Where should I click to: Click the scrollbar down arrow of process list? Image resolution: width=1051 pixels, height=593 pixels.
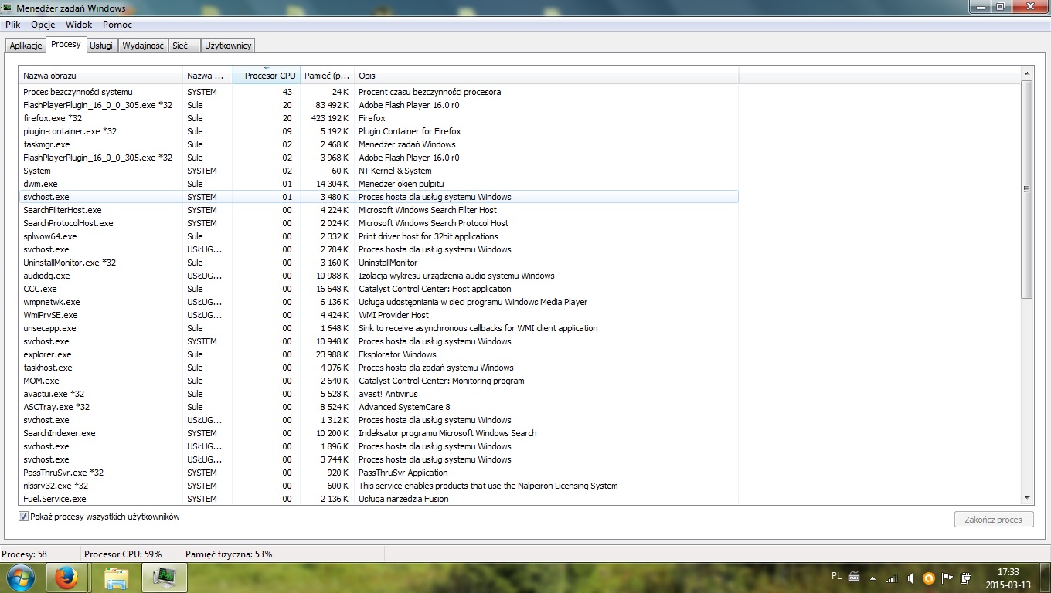(1027, 498)
